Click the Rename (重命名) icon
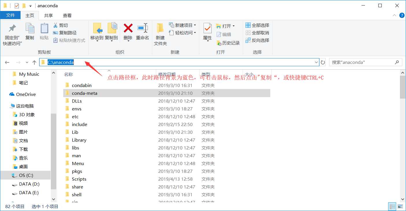The width and height of the screenshot is (406, 211). 143,28
